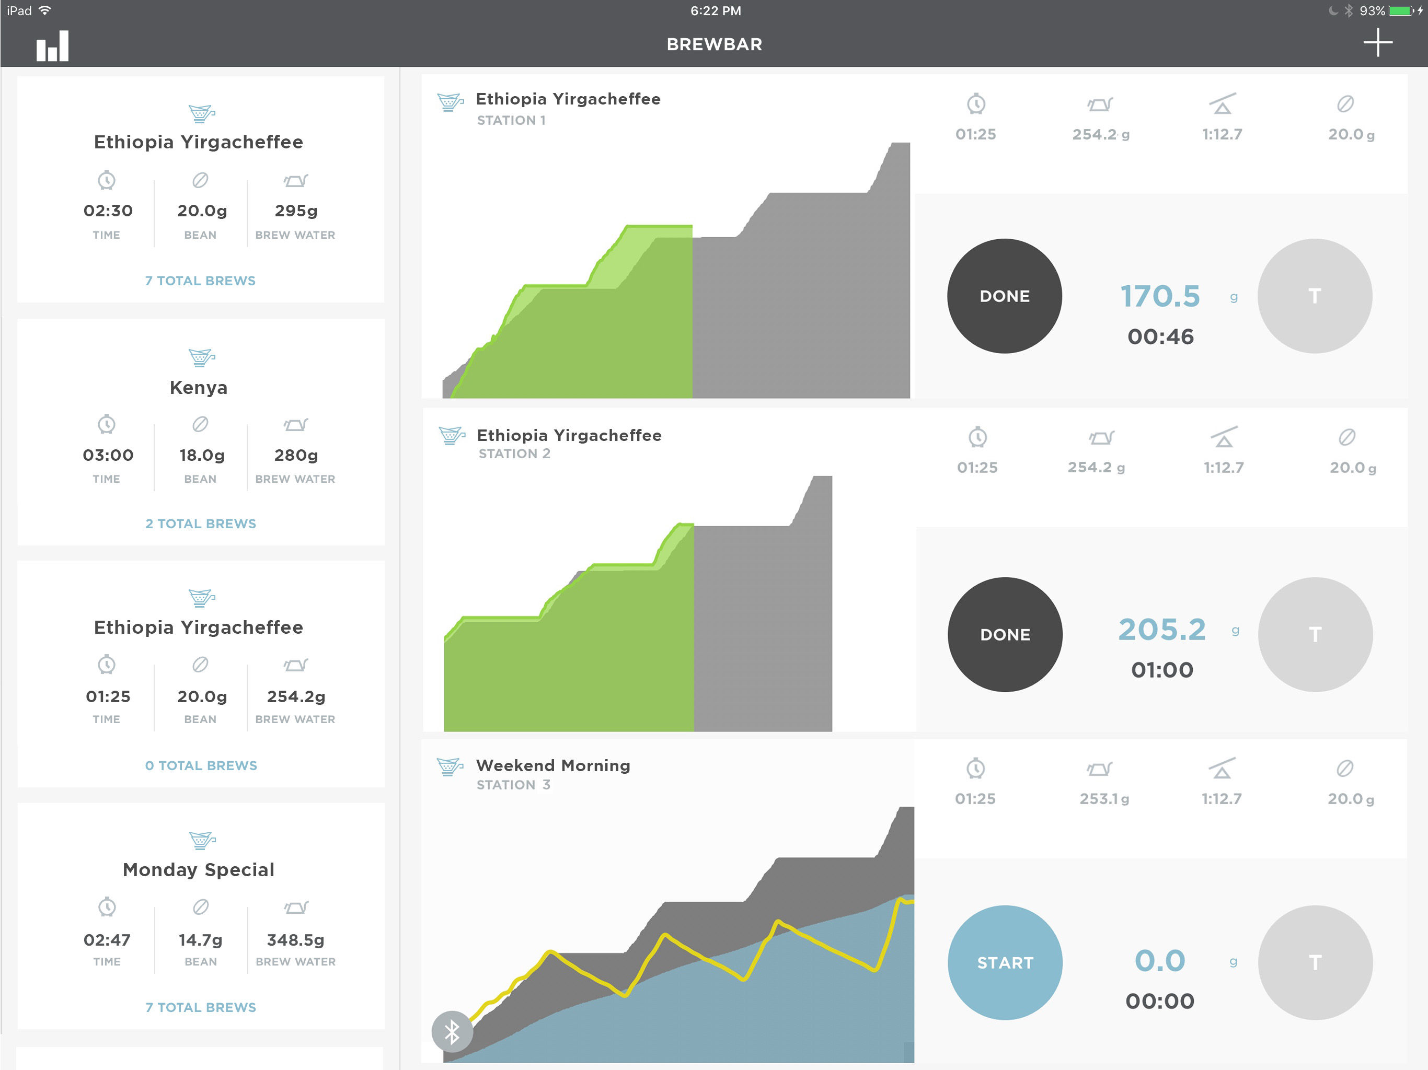Open 7 TOTAL BREWS on Monday Special
This screenshot has width=1428, height=1070.
coord(201,1007)
